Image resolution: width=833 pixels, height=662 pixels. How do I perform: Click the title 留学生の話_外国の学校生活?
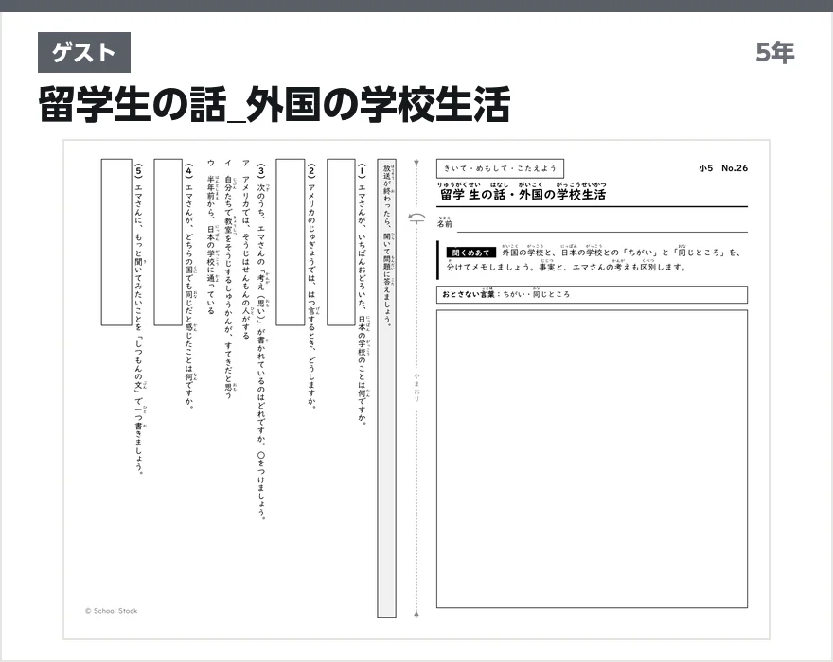275,104
